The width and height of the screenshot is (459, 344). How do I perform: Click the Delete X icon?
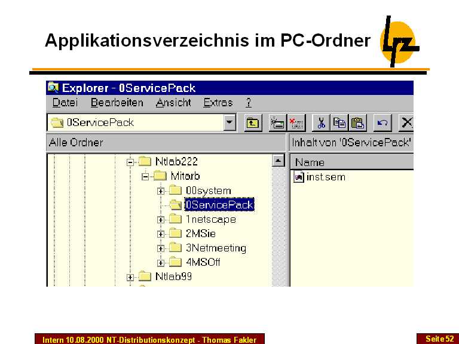[407, 123]
